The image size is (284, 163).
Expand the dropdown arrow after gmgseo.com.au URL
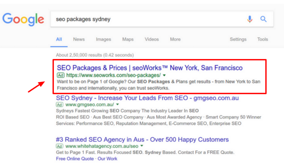[117, 105]
